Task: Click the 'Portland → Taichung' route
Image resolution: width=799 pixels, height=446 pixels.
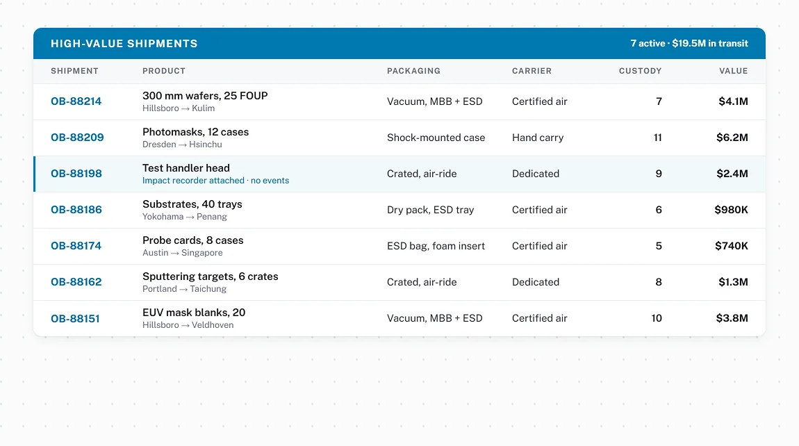Action: (x=184, y=289)
